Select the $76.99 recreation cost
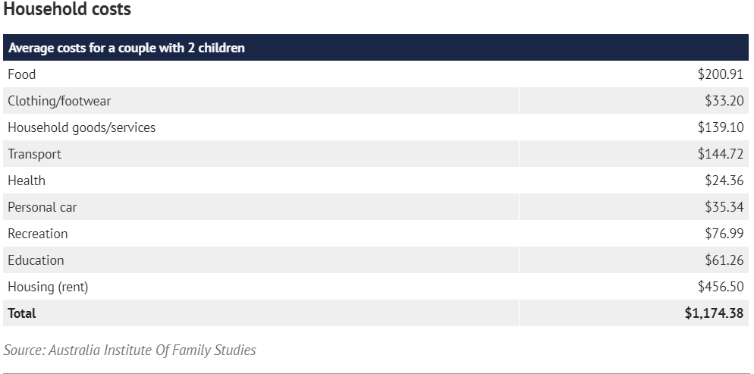The width and height of the screenshot is (754, 374). pyautogui.click(x=724, y=234)
